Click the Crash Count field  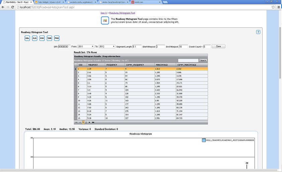click(207, 47)
